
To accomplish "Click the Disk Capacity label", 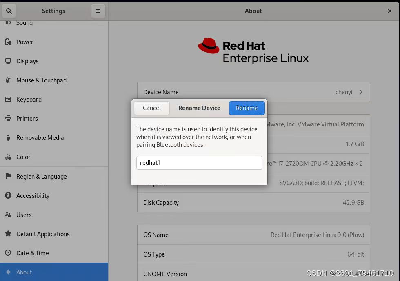I will click(161, 202).
